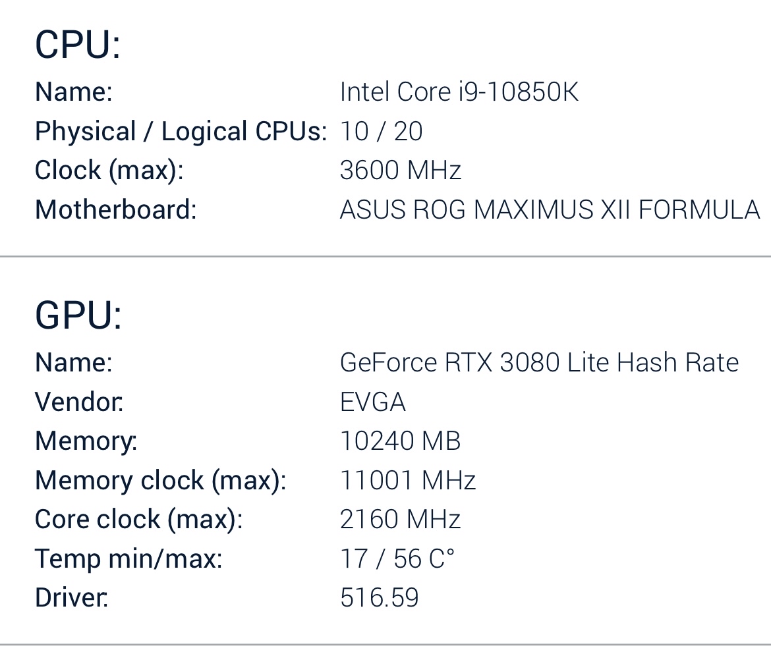This screenshot has height=654, width=771.
Task: Click the Vendor label
Action: tap(79, 402)
